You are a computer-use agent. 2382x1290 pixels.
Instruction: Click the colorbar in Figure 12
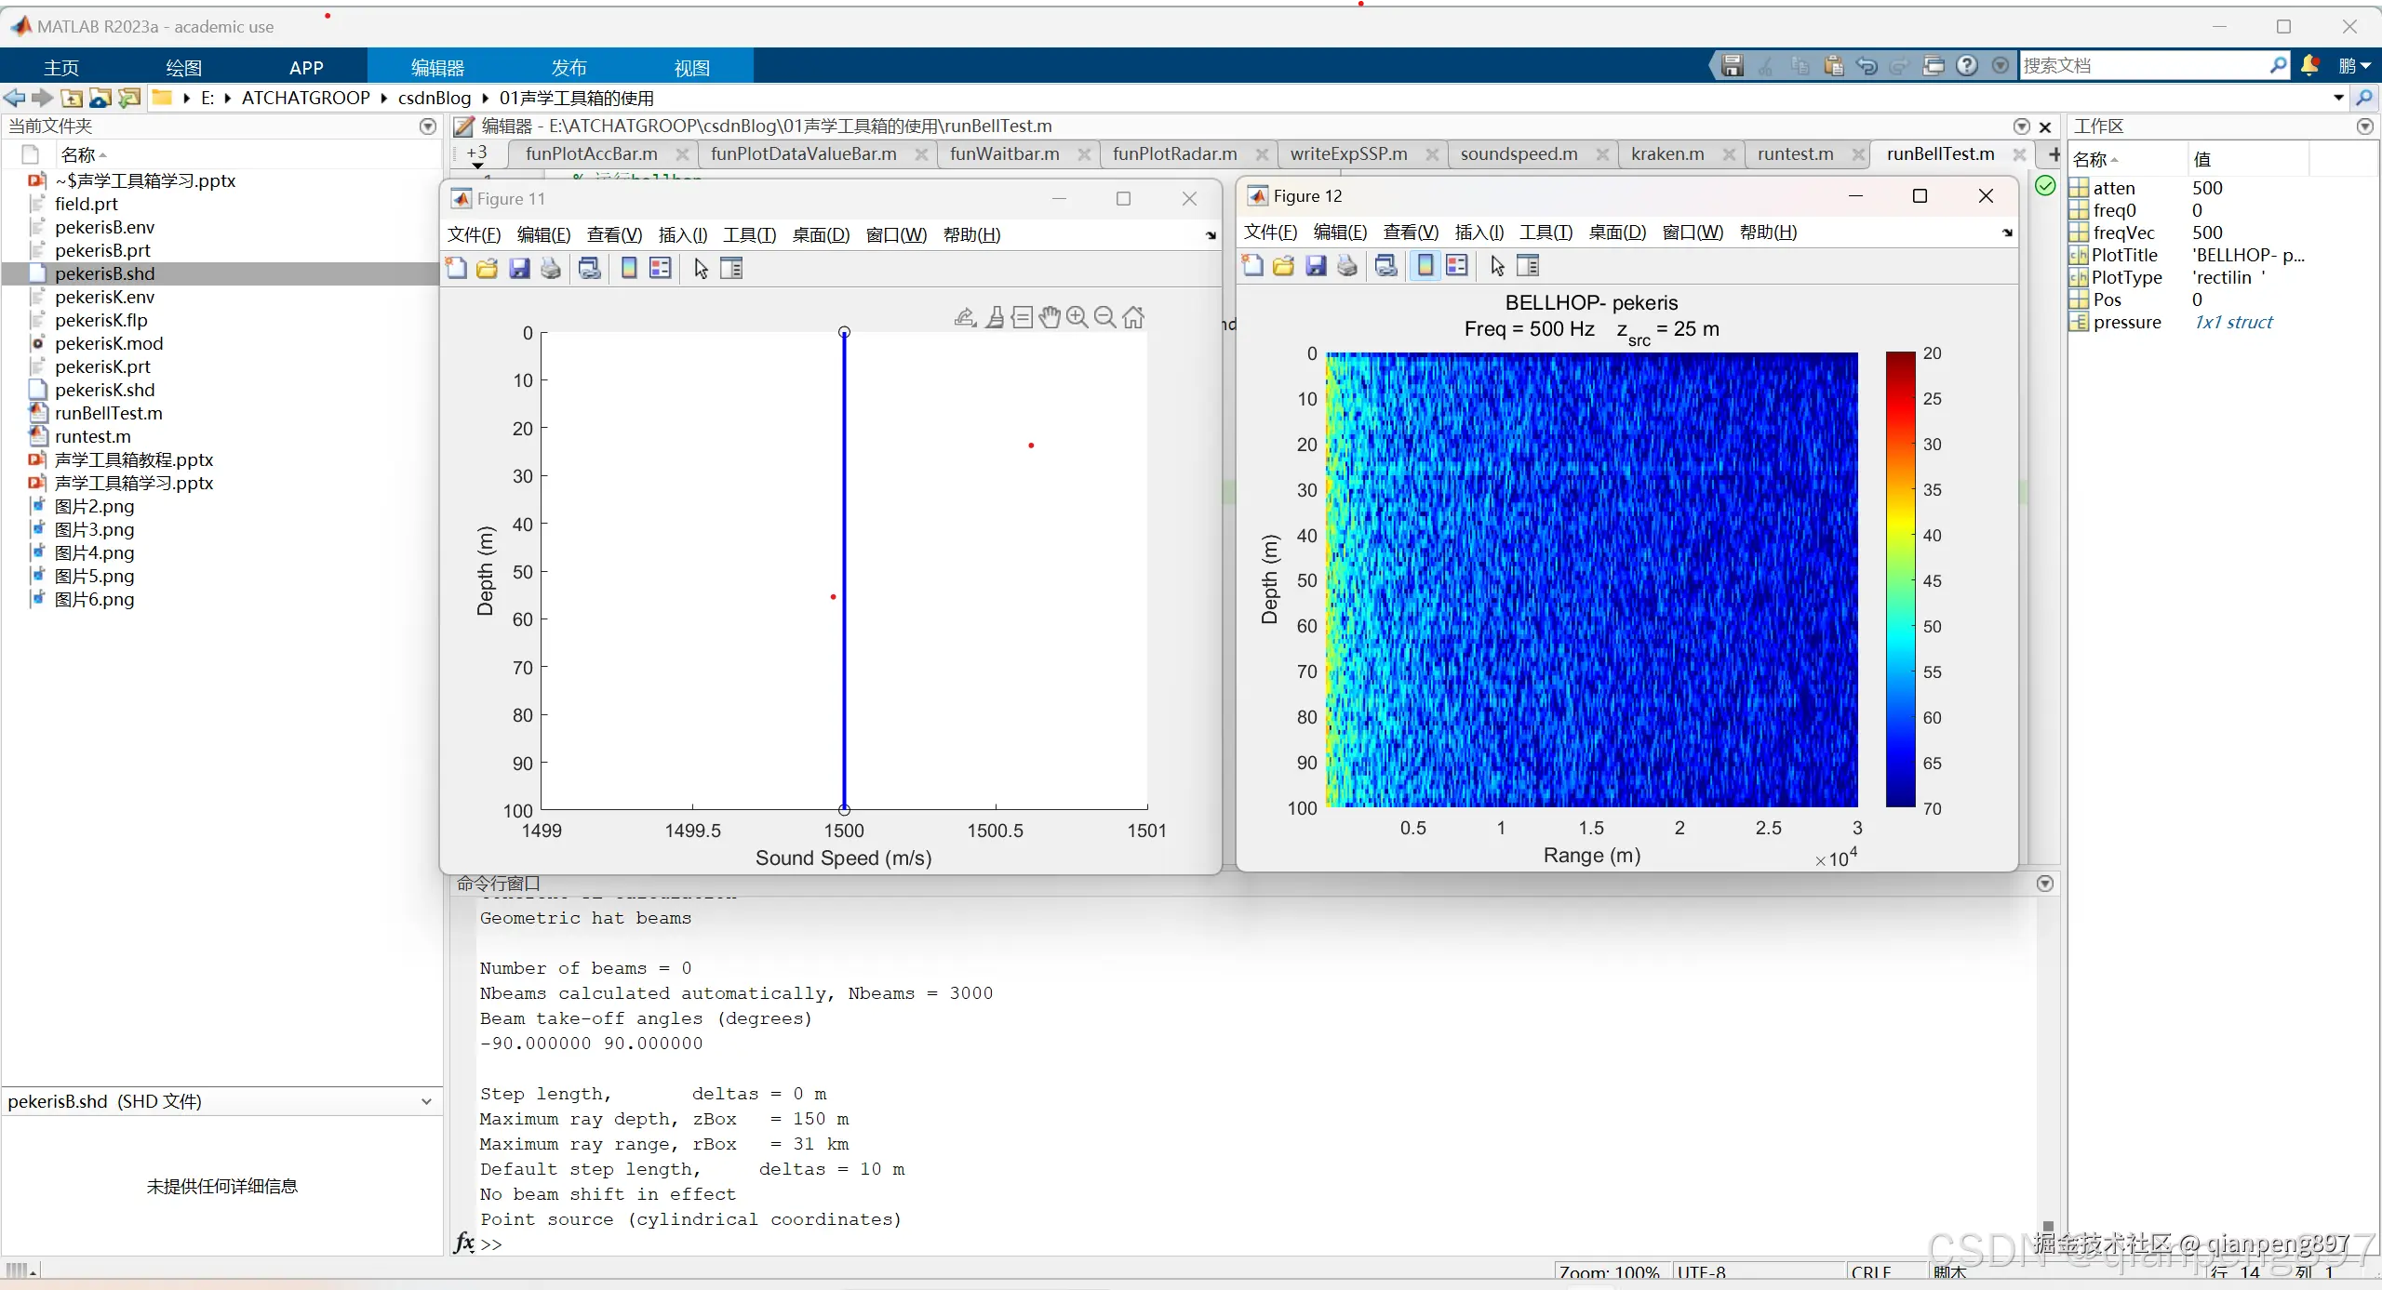pos(1900,579)
